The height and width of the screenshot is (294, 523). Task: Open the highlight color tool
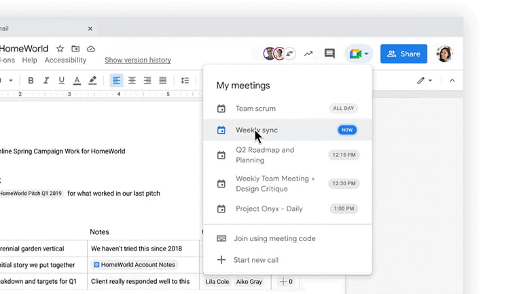pyautogui.click(x=92, y=80)
